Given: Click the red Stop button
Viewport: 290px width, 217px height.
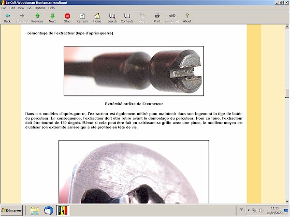Looking at the screenshot, I should 67,18.
